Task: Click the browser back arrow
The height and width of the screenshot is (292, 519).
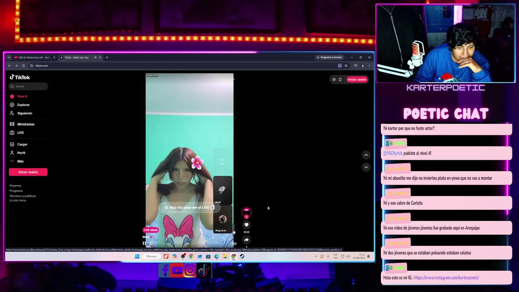Action: click(x=10, y=66)
